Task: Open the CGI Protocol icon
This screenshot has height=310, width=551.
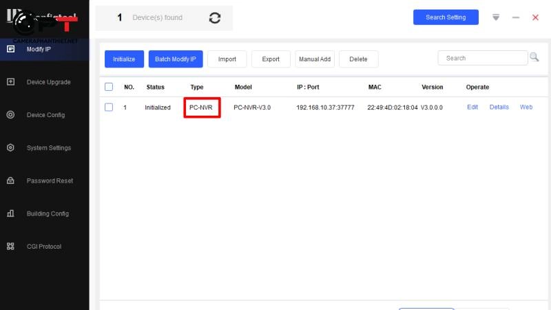Action: pyautogui.click(x=10, y=247)
